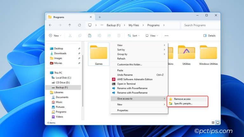Go back using the back arrow

point(50,25)
